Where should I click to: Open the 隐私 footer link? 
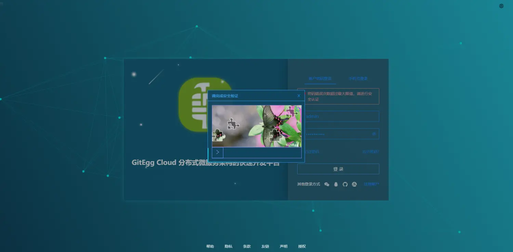(x=228, y=246)
